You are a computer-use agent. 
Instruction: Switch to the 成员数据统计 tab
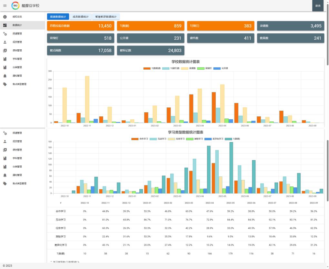[x=81, y=16]
